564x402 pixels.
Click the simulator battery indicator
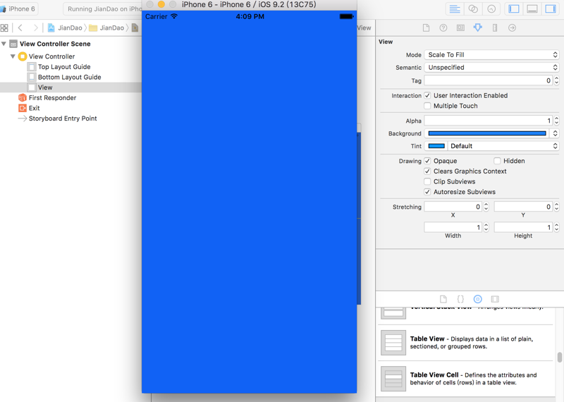point(346,16)
